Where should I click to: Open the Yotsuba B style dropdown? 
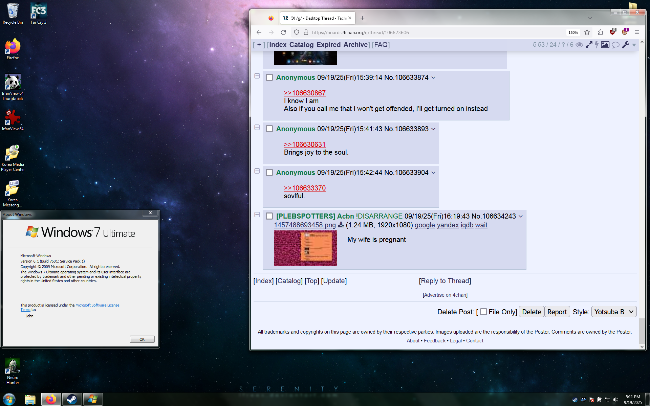[613, 312]
